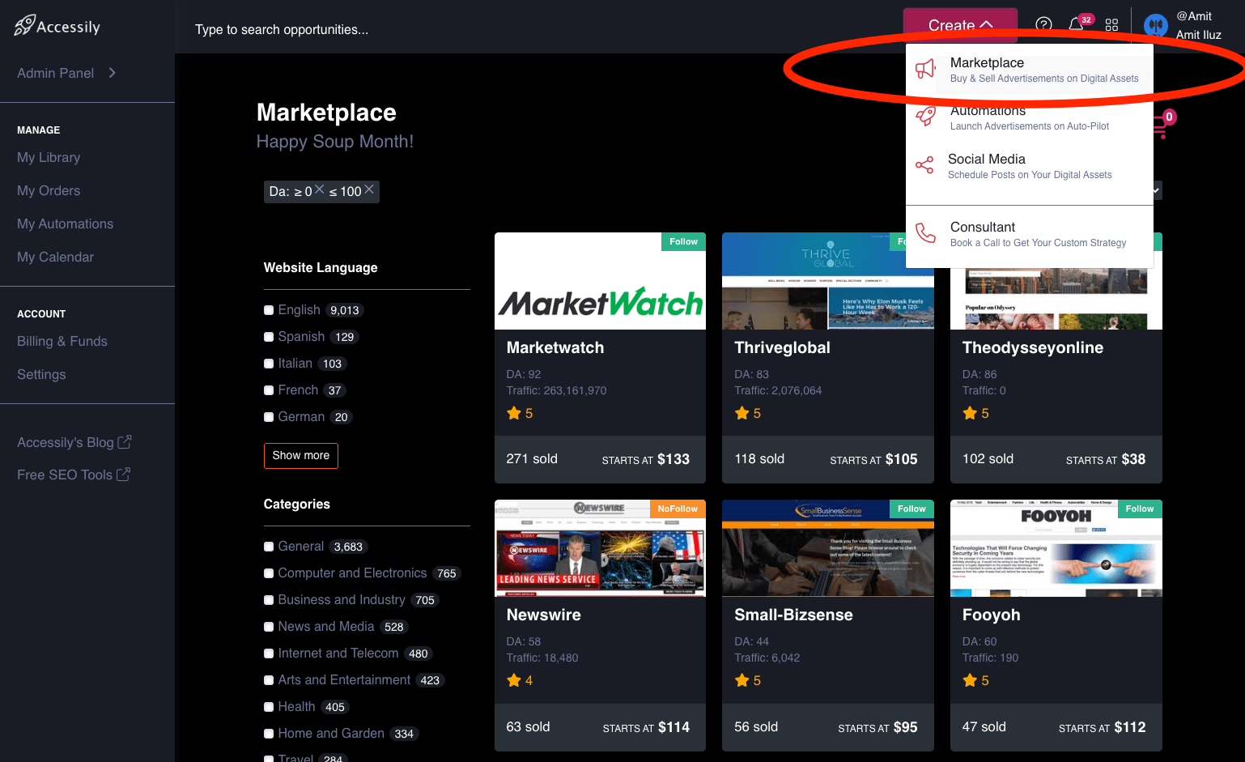Go to Billing & Funds
Viewport: 1245px width, 762px height.
62,341
